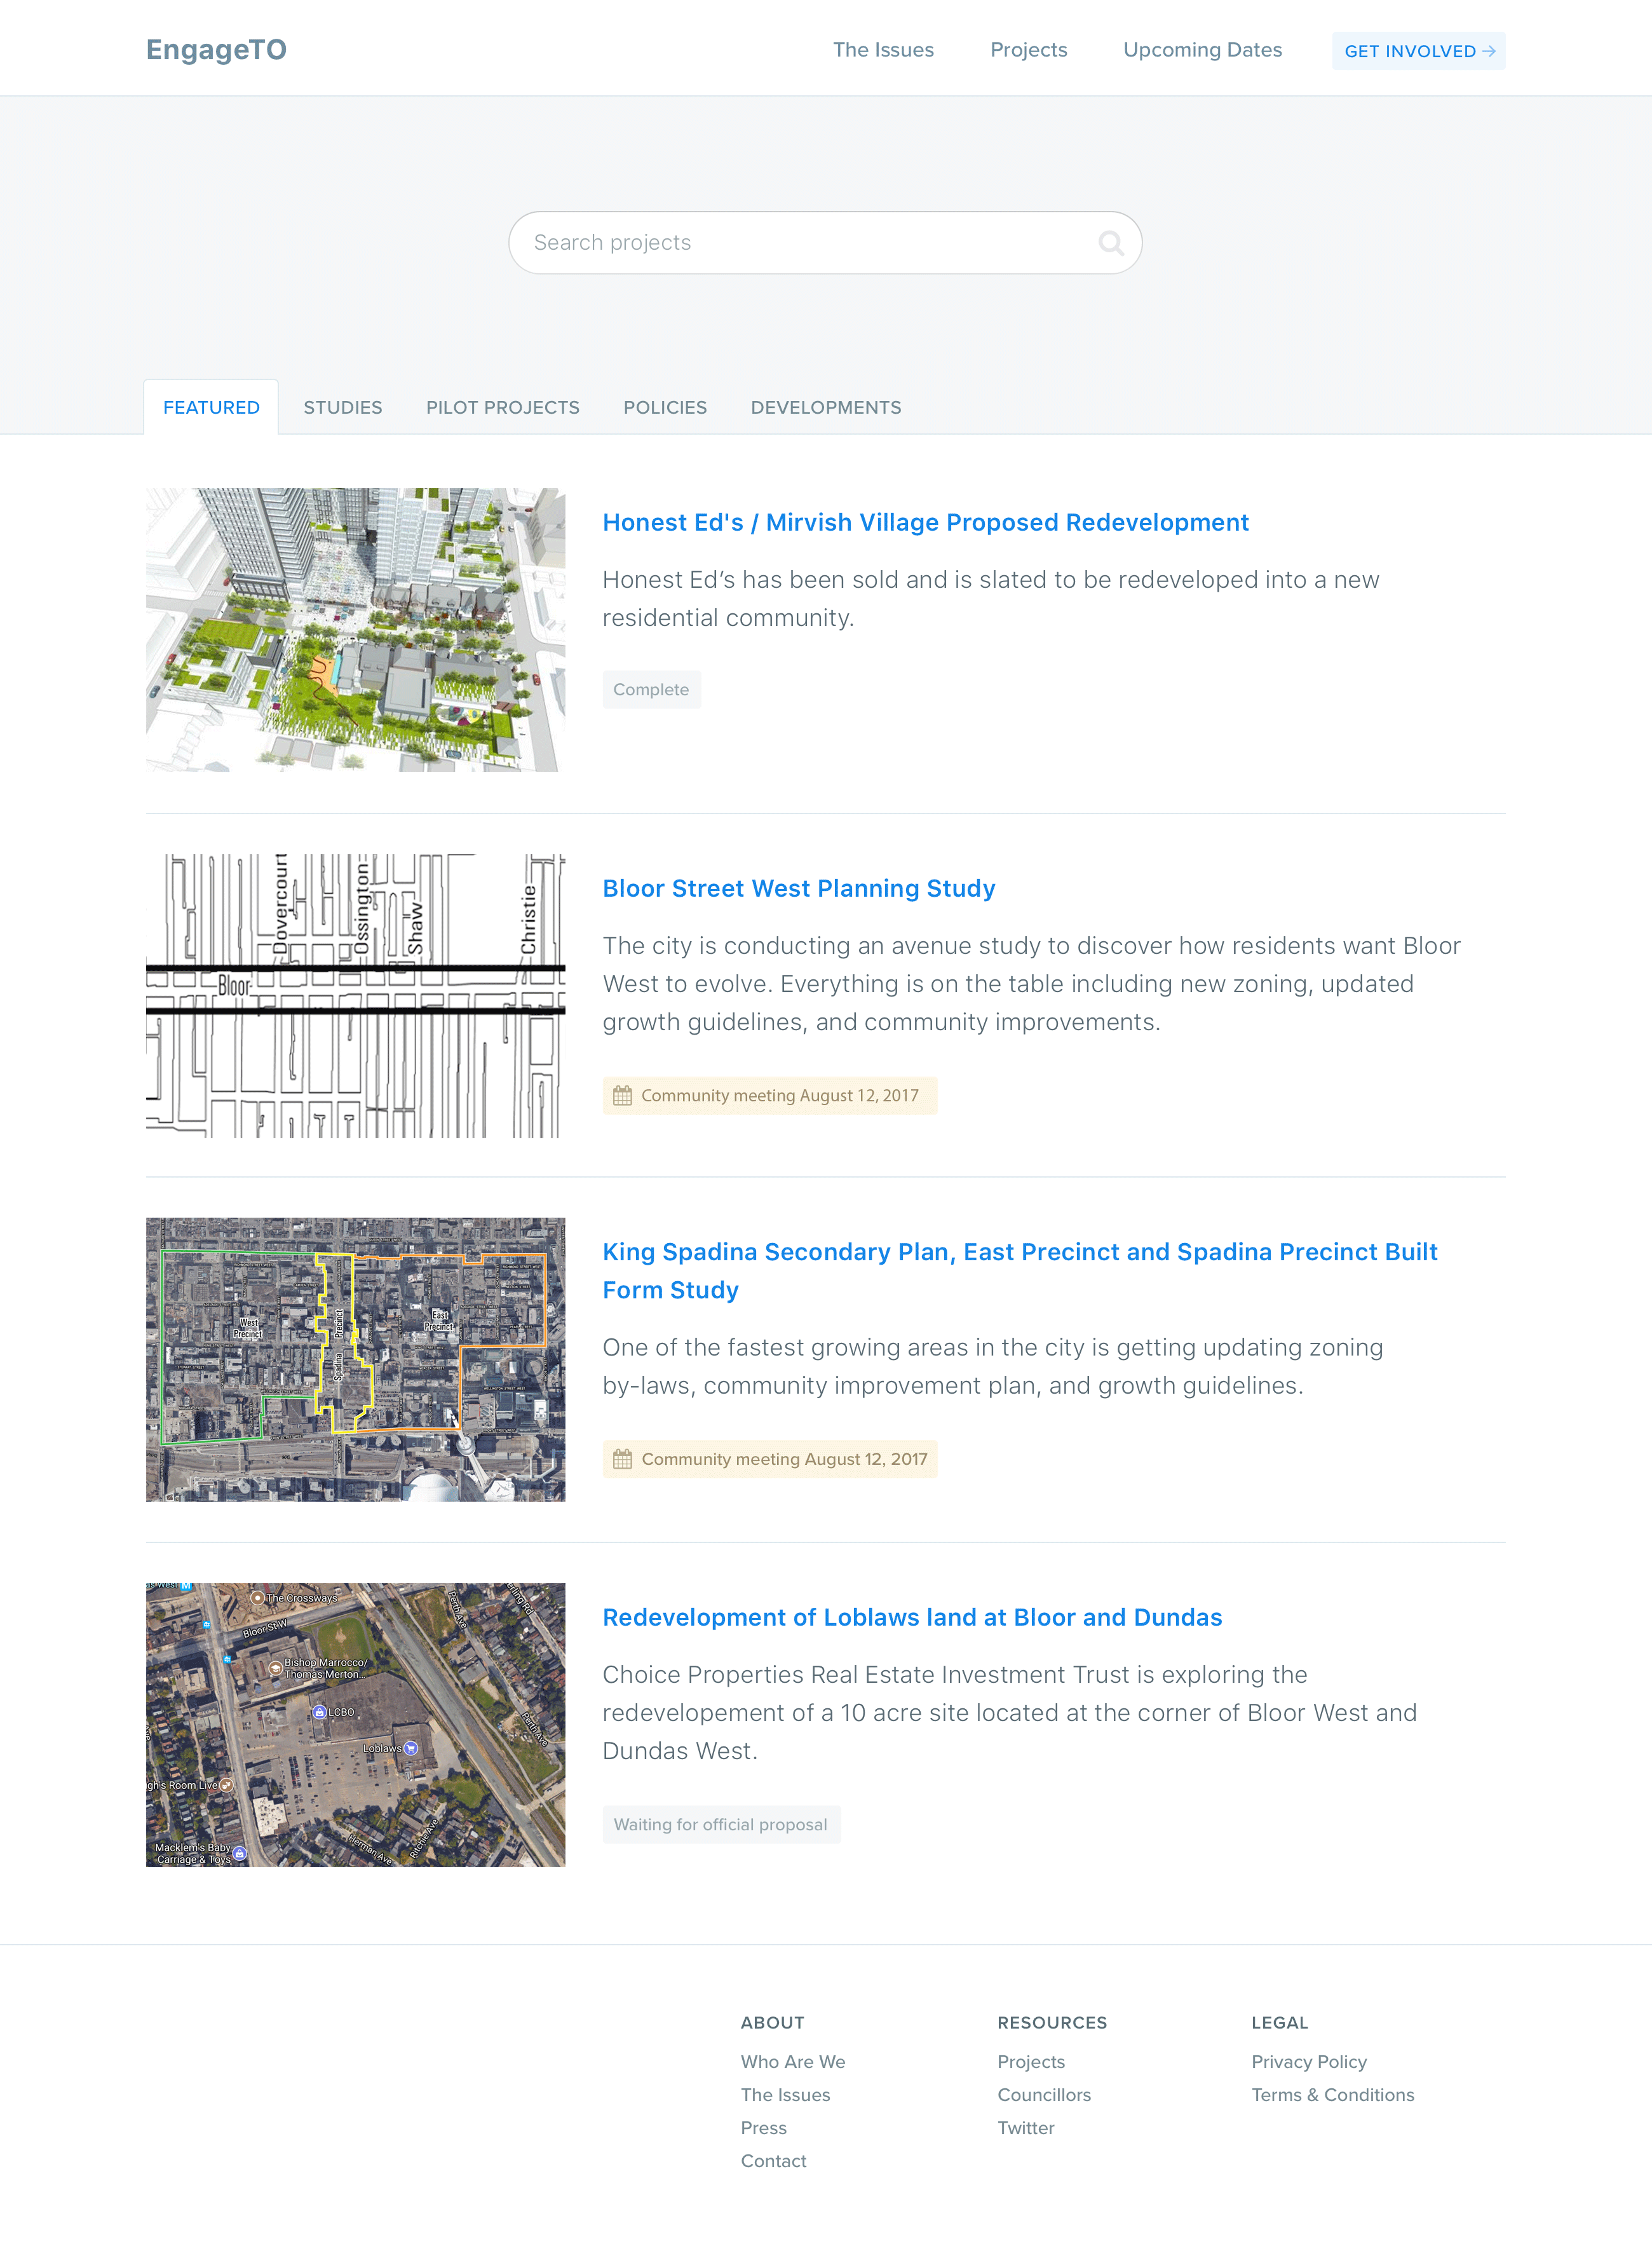Screen dimensions: 1652x2251
Task: Open Who Are We footer link
Action: (x=793, y=2061)
